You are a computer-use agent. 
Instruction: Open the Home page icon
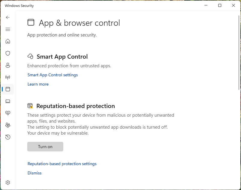click(x=8, y=41)
